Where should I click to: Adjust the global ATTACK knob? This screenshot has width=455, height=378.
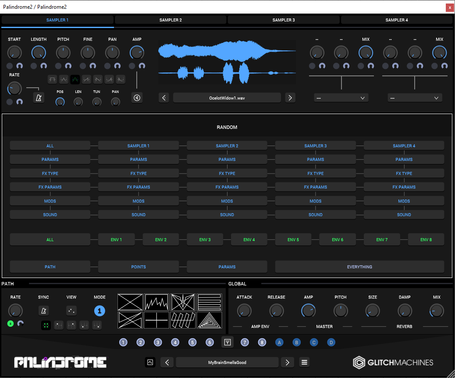(x=244, y=310)
